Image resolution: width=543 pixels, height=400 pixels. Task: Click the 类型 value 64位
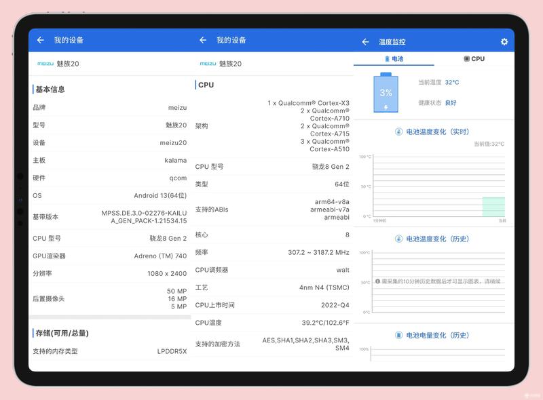[342, 184]
